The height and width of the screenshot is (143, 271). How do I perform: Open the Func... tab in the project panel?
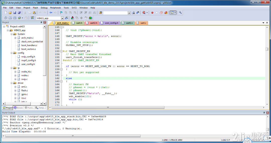(x=29, y=108)
